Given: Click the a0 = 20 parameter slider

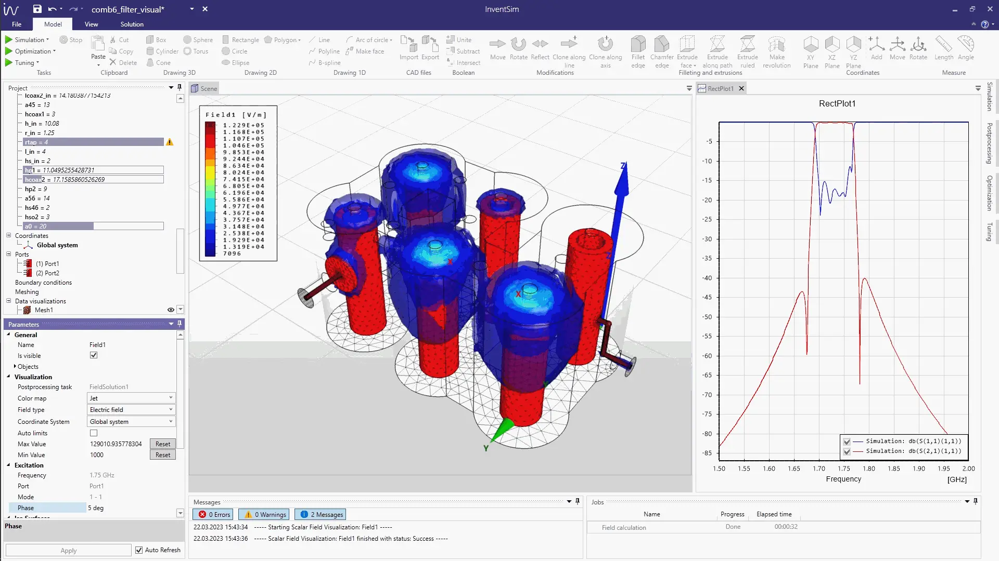Looking at the screenshot, I should point(94,226).
